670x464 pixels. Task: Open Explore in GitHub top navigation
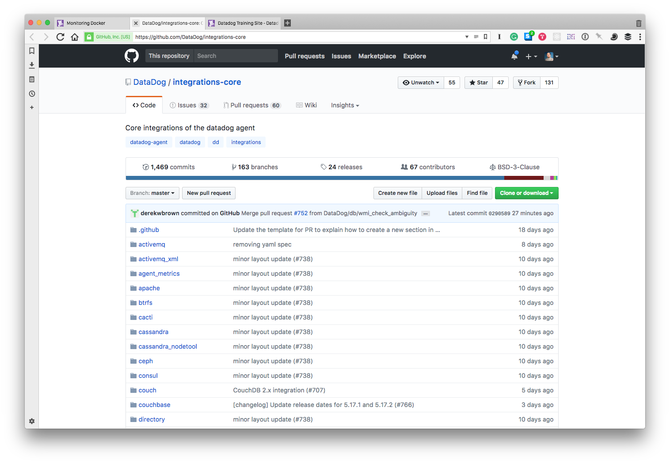point(415,56)
